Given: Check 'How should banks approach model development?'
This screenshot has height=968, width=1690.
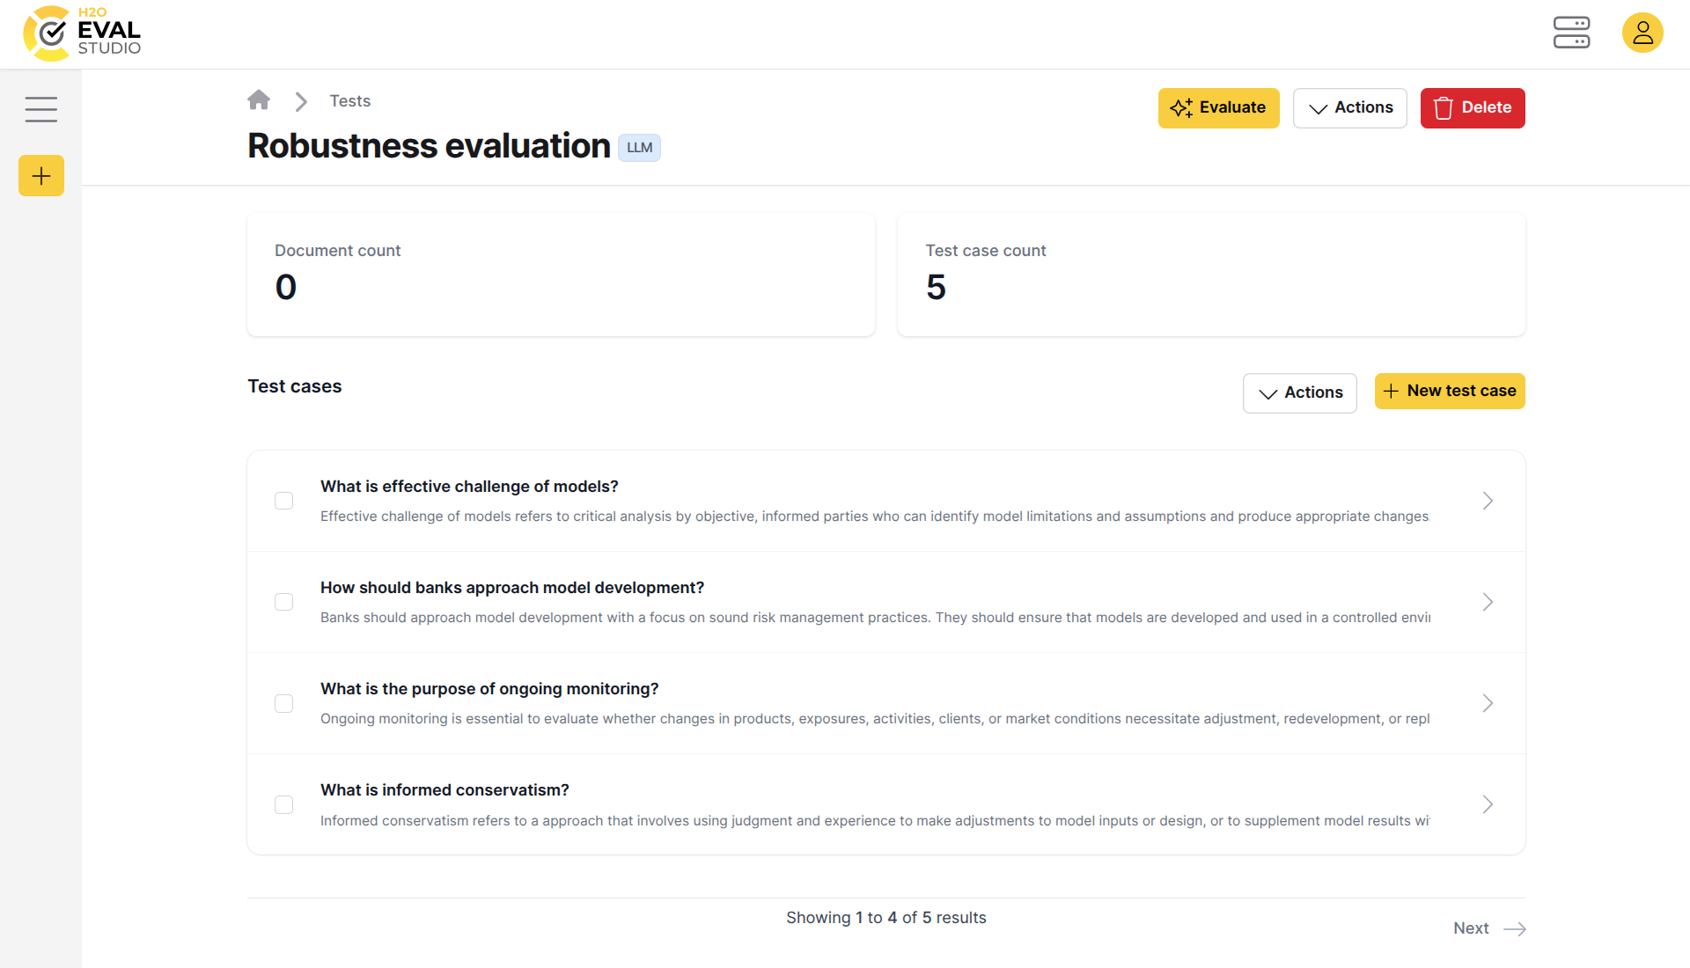Looking at the screenshot, I should [x=283, y=602].
